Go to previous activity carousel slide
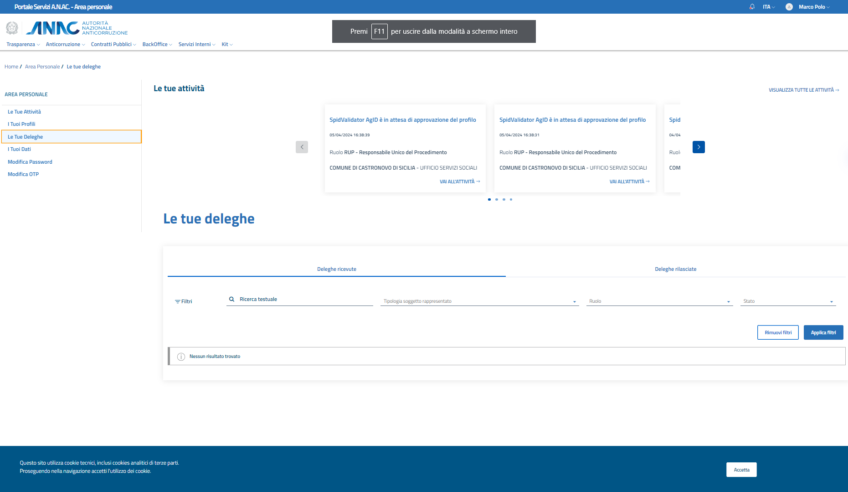 (x=302, y=147)
